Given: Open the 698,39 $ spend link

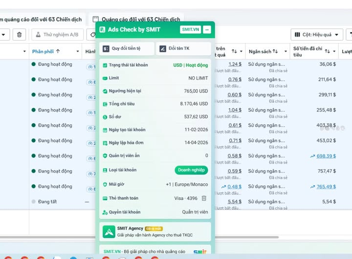Looking at the screenshot, I should point(326,156).
